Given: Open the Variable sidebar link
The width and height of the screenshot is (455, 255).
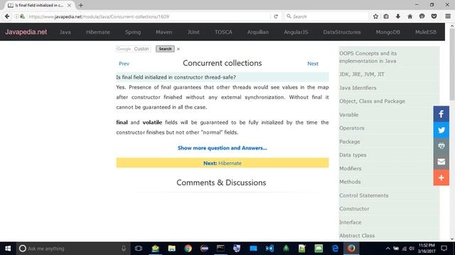Looking at the screenshot, I should [349, 115].
